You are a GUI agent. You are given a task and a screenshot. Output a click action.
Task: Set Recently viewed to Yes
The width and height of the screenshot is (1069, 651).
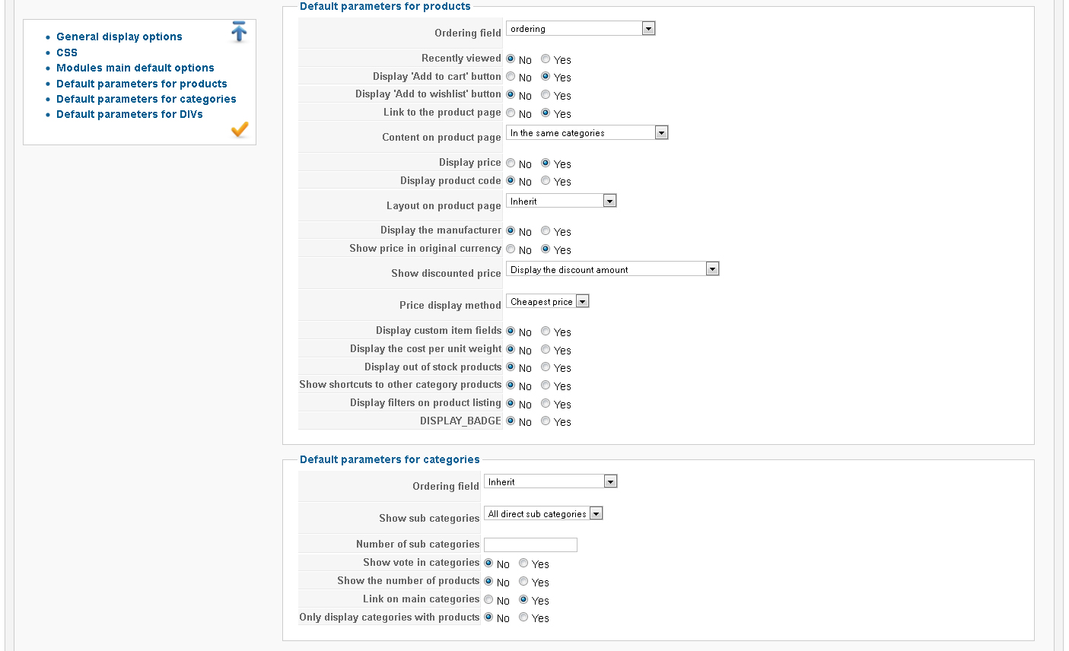[x=546, y=59]
